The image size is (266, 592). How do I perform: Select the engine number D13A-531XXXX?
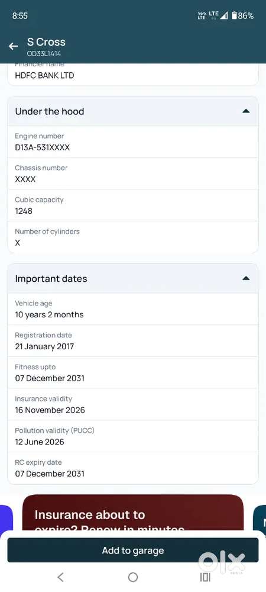coord(42,147)
